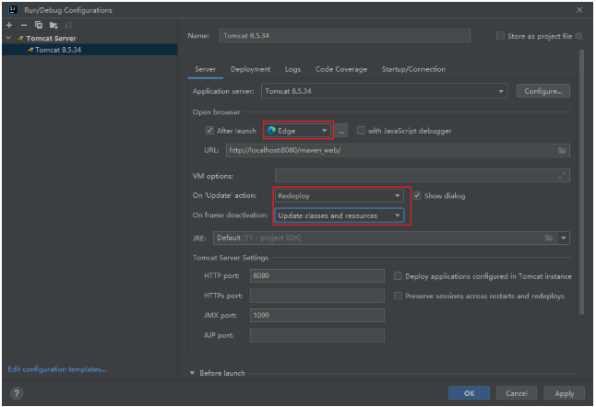Click the Add New Configuration plus icon
Viewport: 596px width, 407px height.
point(9,25)
